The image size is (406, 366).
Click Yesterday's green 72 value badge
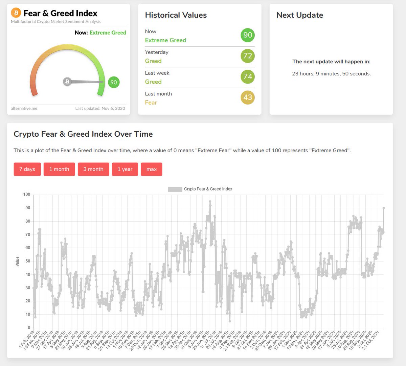247,56
